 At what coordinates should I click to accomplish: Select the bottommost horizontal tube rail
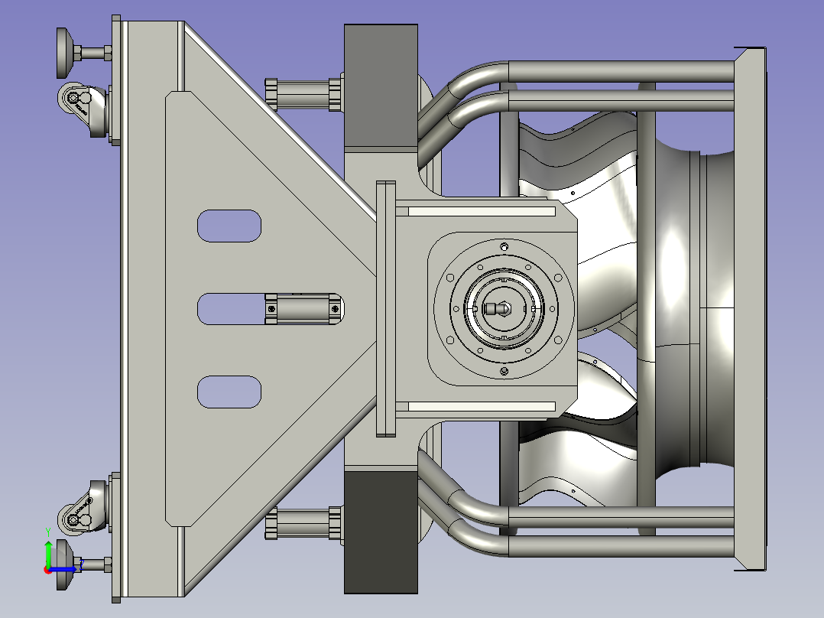tap(621, 546)
